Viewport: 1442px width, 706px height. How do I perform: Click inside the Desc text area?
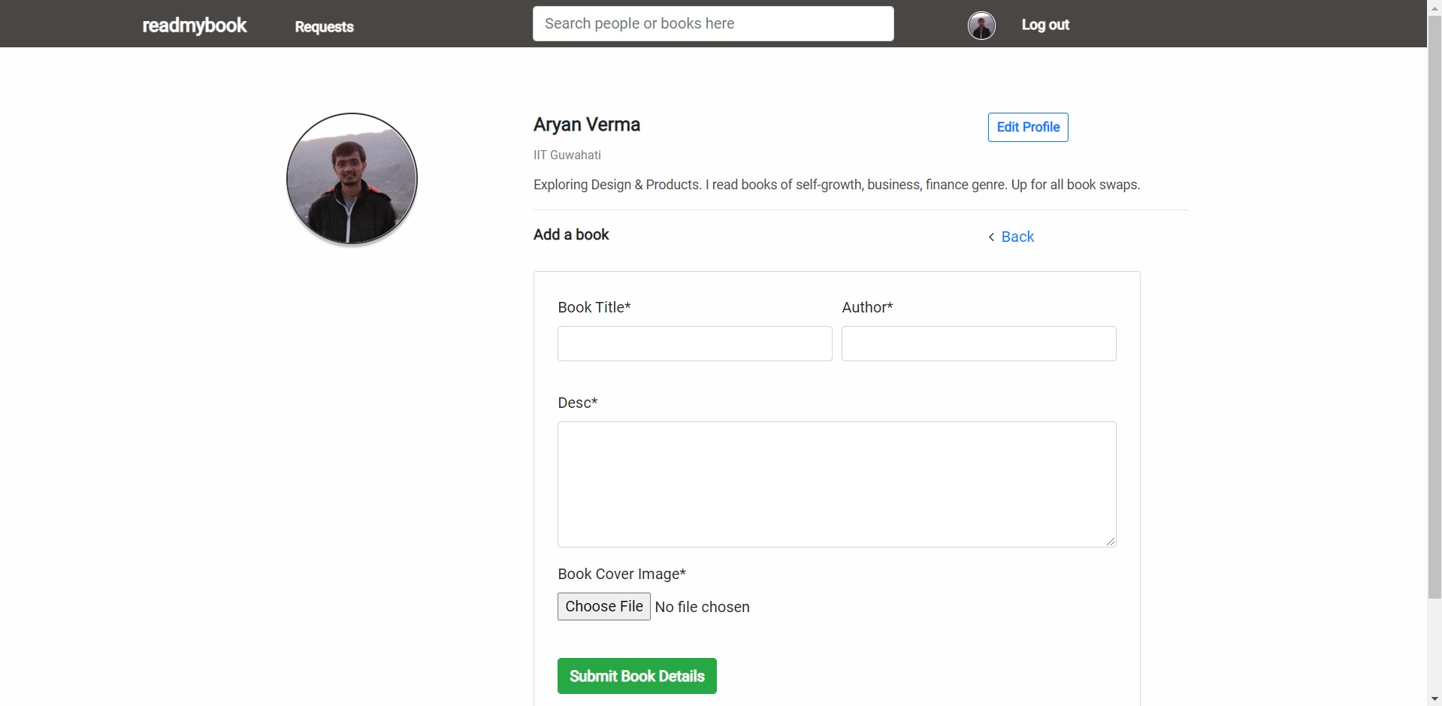pyautogui.click(x=836, y=484)
